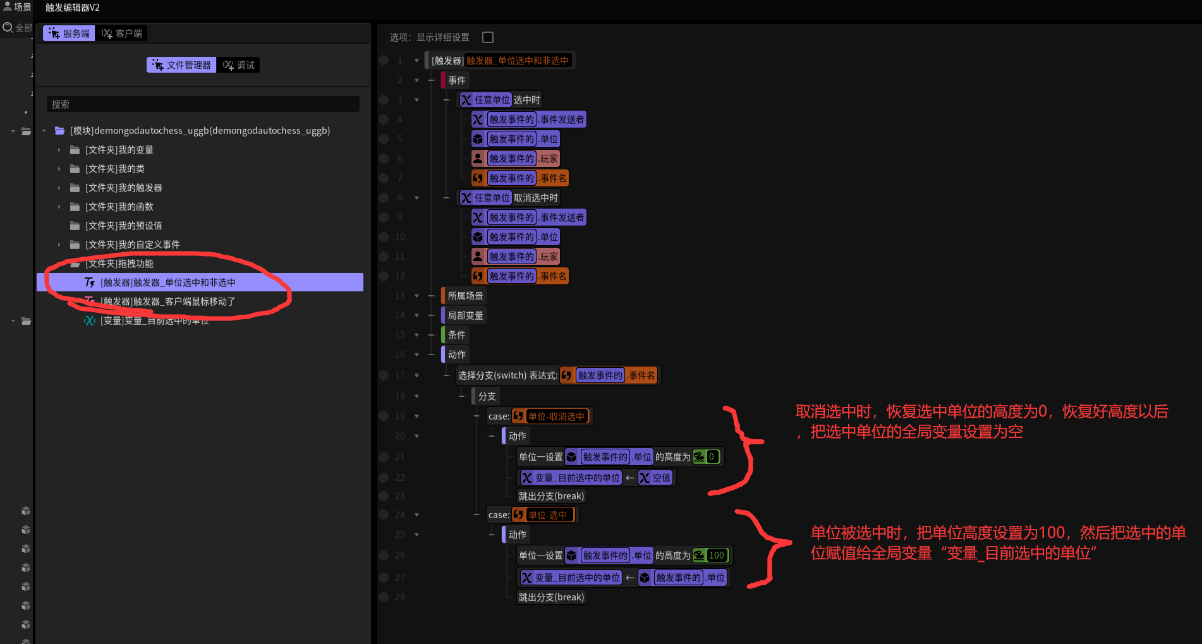The height and width of the screenshot is (644, 1202).
Task: Toggle the breakpoint dot on line 3
Action: click(384, 100)
